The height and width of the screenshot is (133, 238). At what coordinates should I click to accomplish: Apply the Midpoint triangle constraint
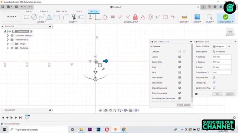[x=143, y=17]
